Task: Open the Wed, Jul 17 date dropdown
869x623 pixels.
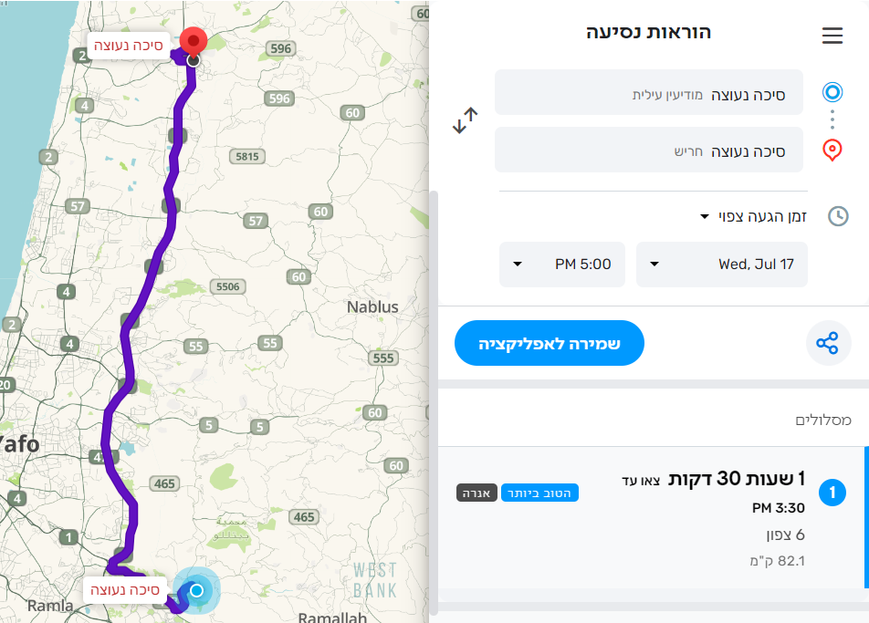Action: [721, 265]
